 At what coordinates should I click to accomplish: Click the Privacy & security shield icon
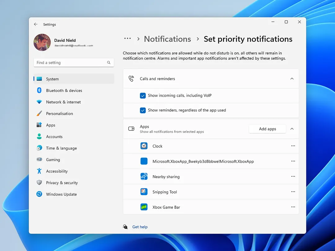tap(39, 183)
